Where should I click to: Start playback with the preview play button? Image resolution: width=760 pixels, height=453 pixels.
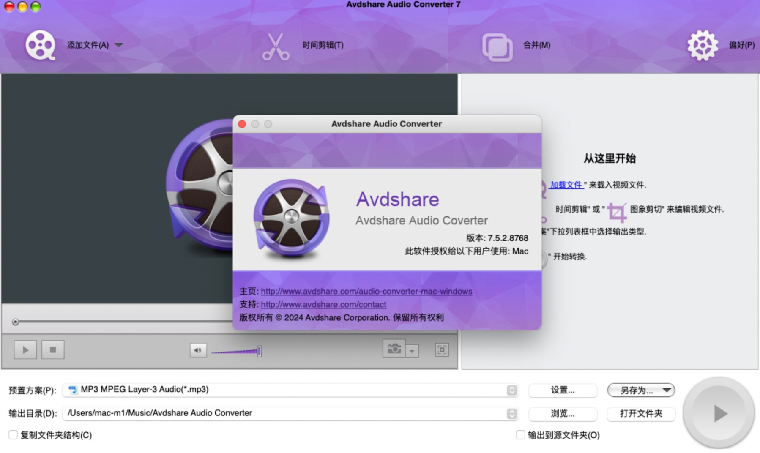(25, 350)
